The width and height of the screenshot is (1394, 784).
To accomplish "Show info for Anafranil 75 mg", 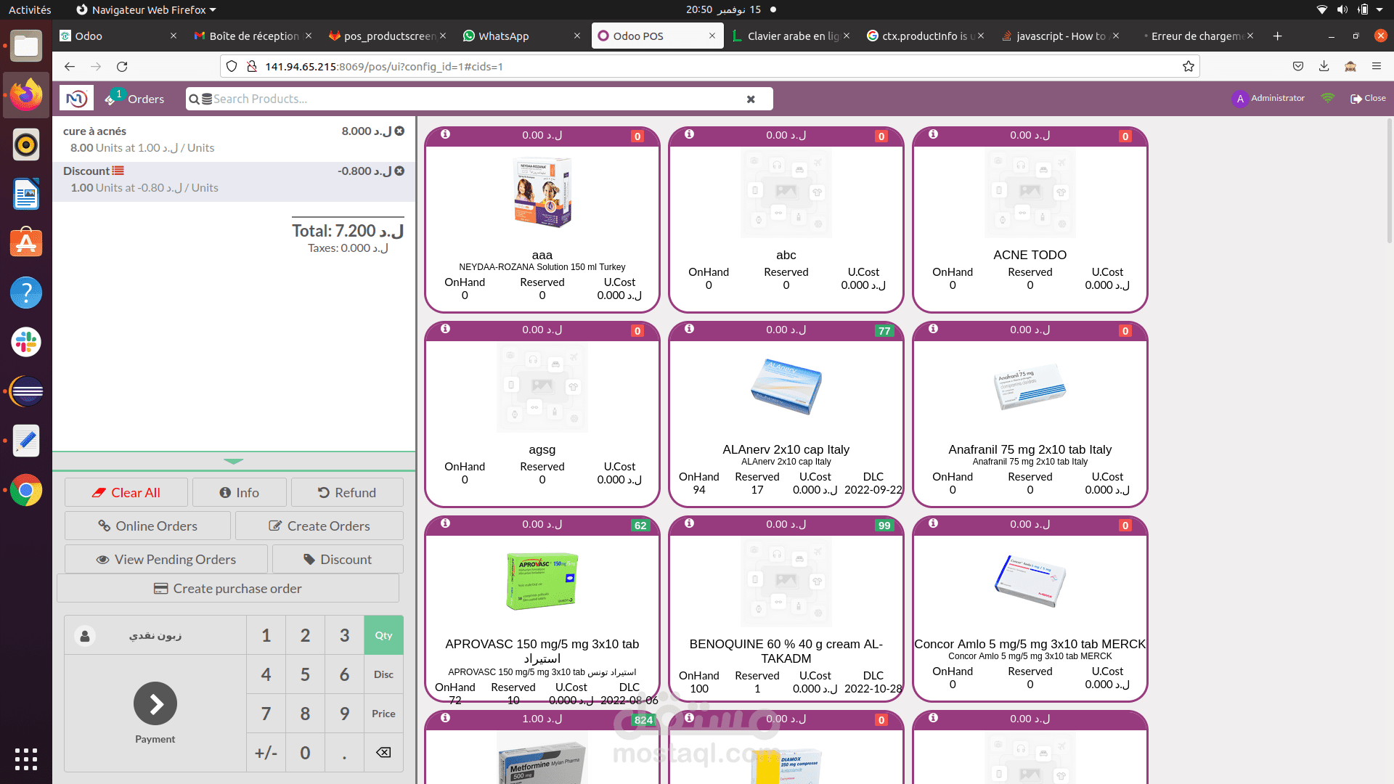I will [x=933, y=329].
